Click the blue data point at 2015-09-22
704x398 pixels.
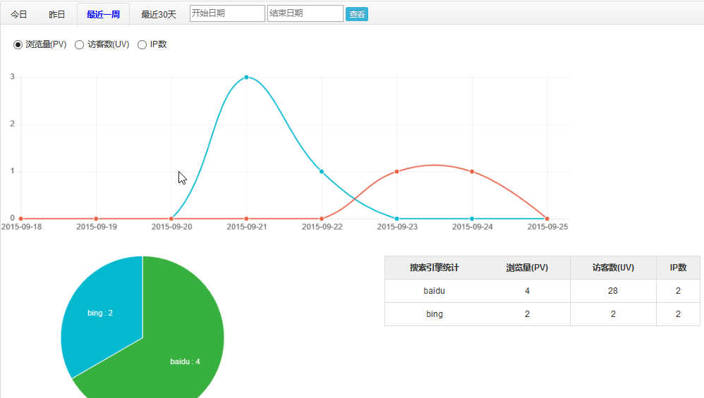pyautogui.click(x=322, y=171)
